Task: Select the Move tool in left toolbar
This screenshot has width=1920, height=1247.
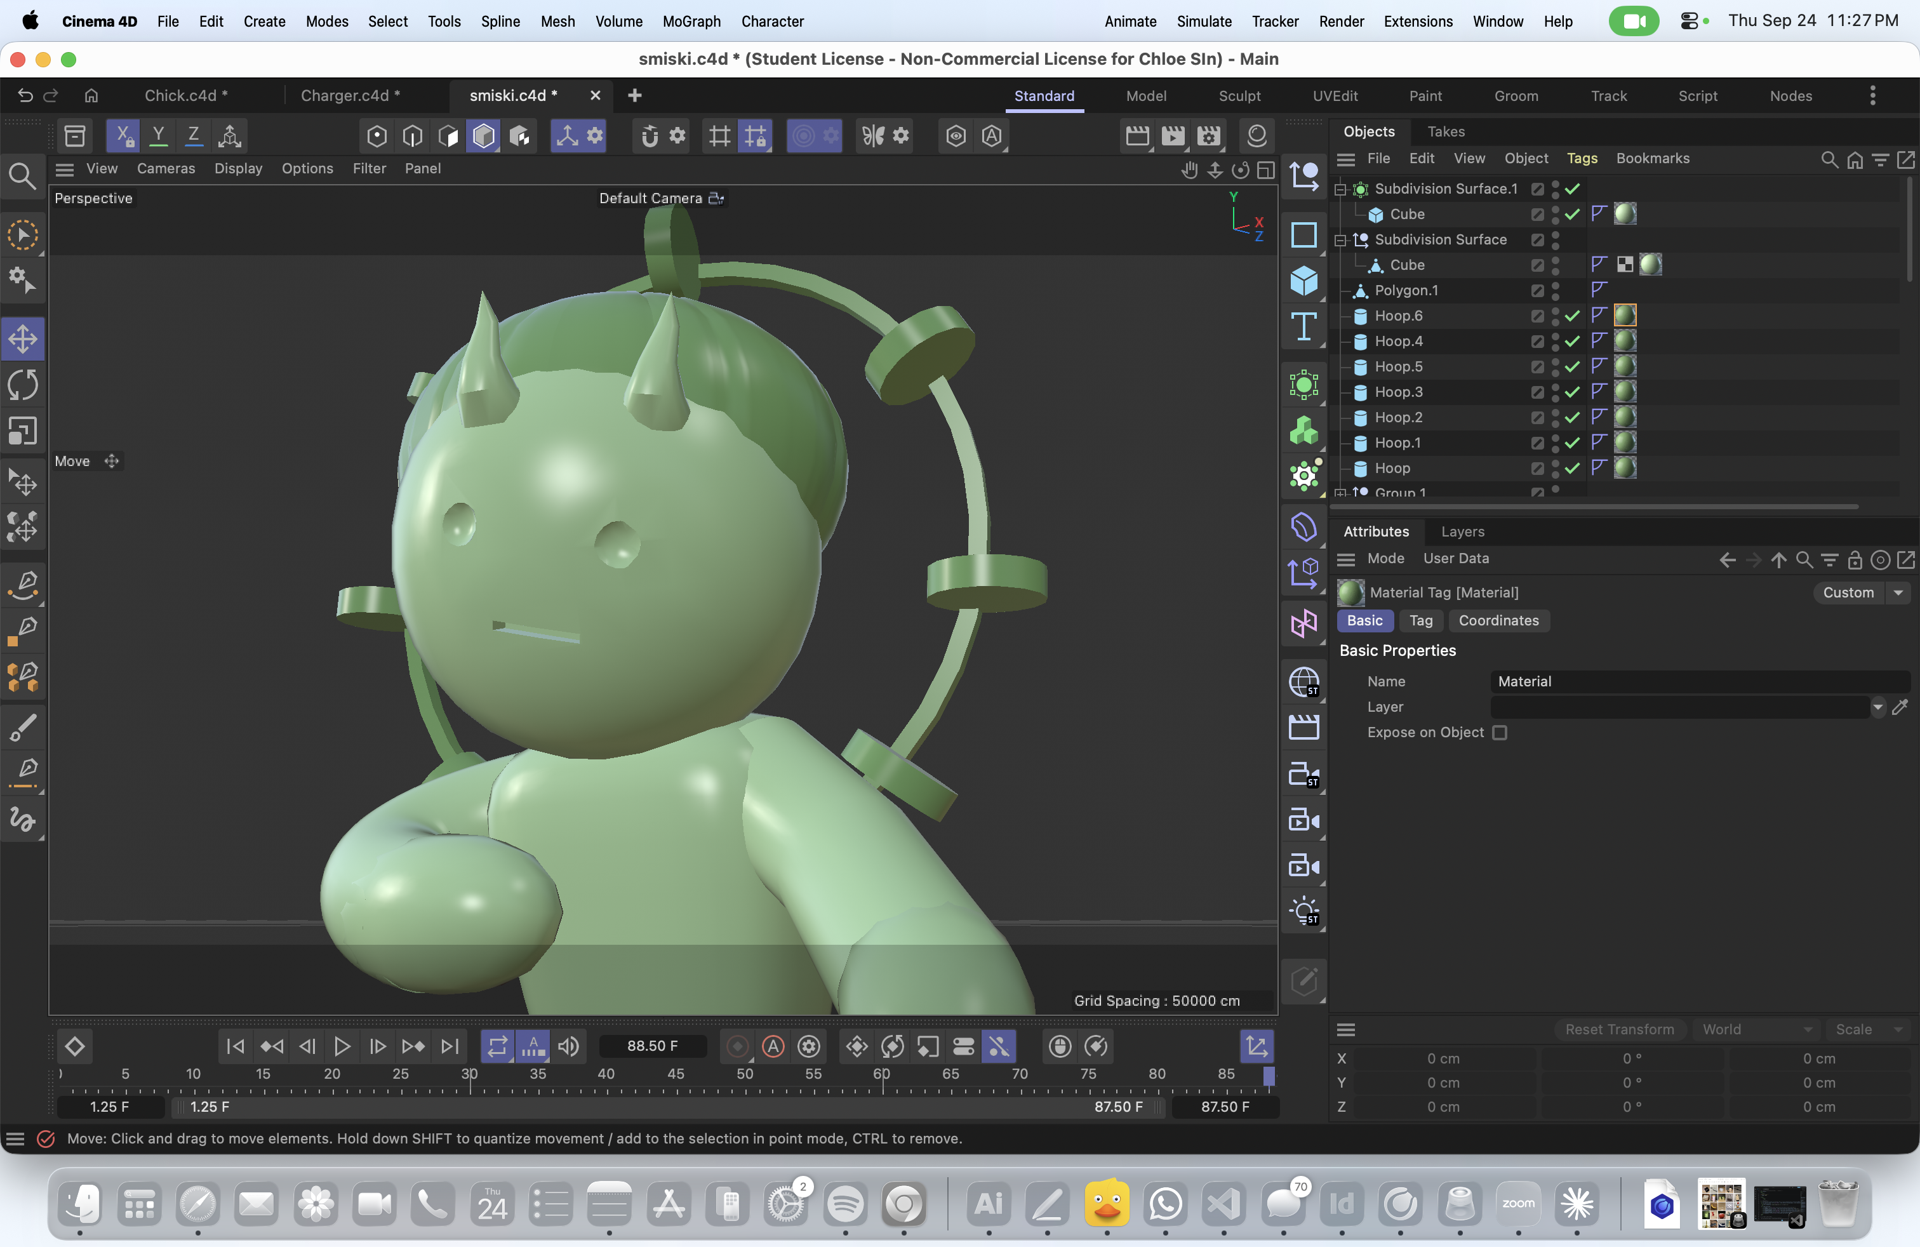Action: click(23, 339)
